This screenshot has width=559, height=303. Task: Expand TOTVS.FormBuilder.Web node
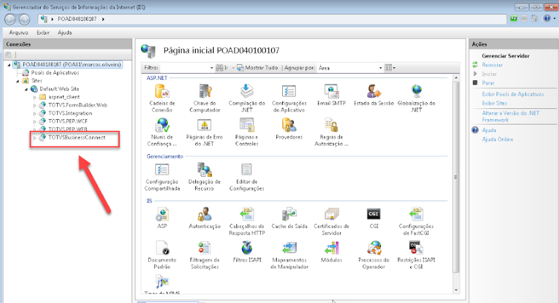point(35,105)
